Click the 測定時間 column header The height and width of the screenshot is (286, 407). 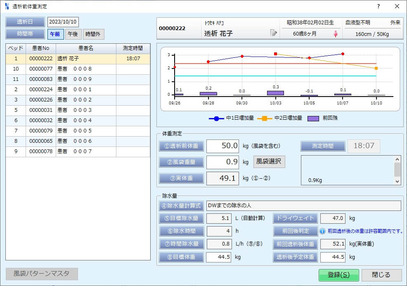tap(133, 48)
